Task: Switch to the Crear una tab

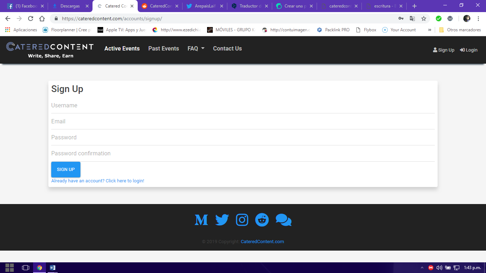Action: [x=294, y=6]
